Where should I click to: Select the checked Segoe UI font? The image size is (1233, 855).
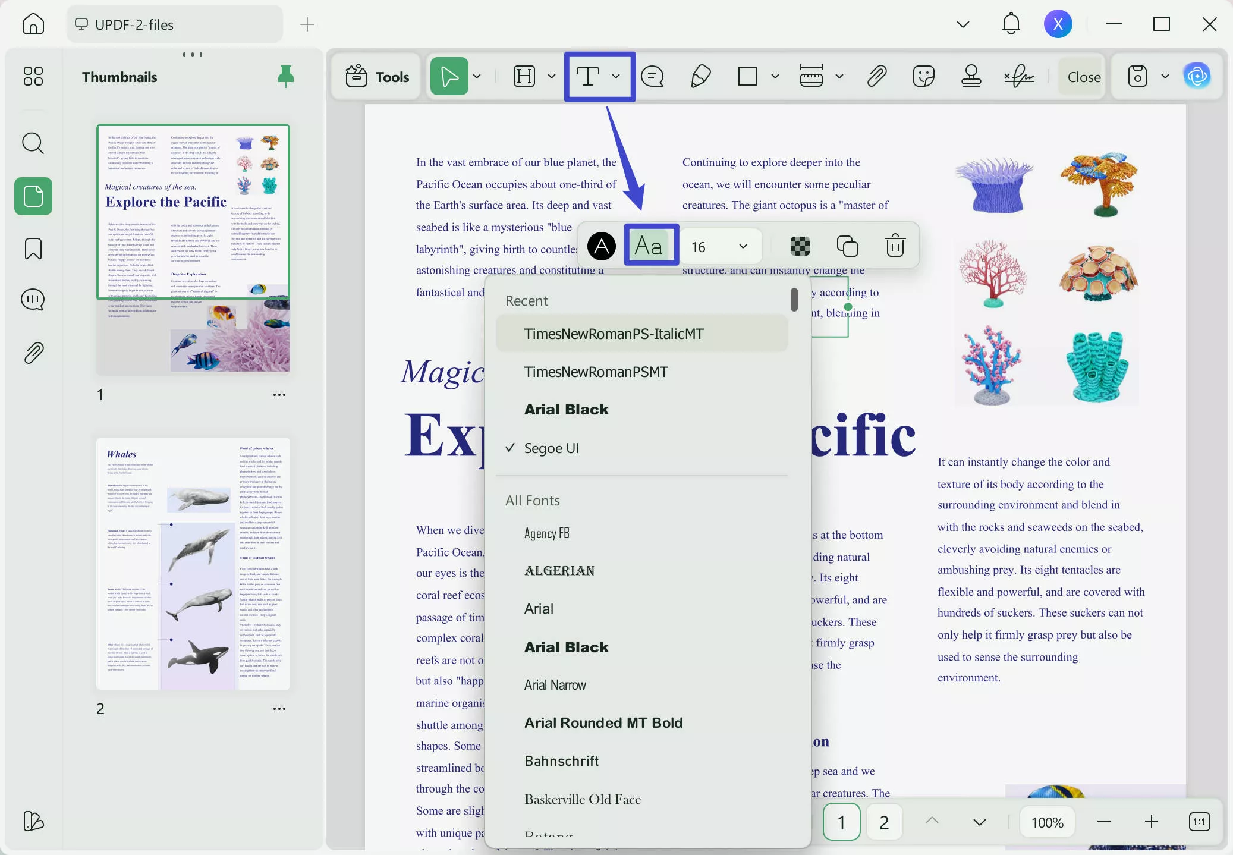click(551, 448)
